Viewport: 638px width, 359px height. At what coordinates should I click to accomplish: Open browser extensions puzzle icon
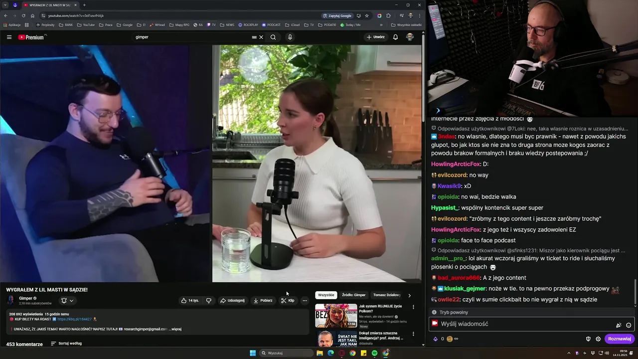[x=388, y=15]
